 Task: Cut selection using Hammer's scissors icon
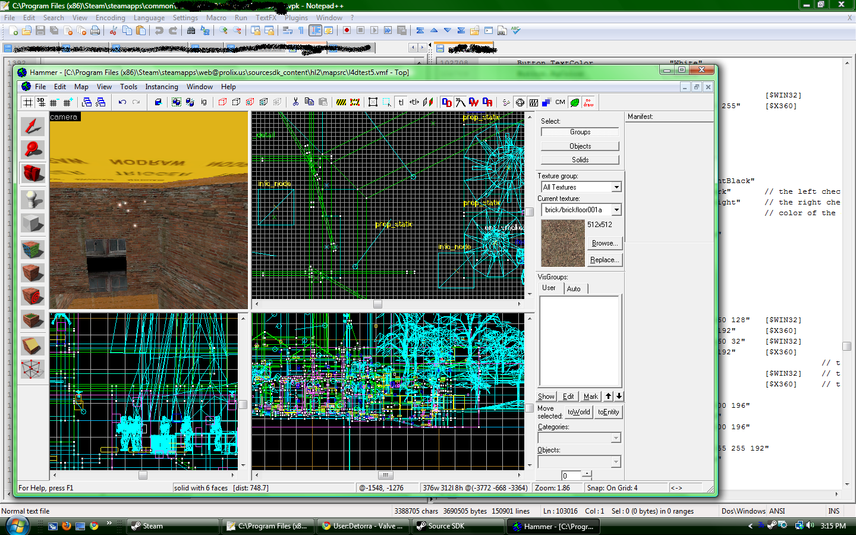click(295, 102)
